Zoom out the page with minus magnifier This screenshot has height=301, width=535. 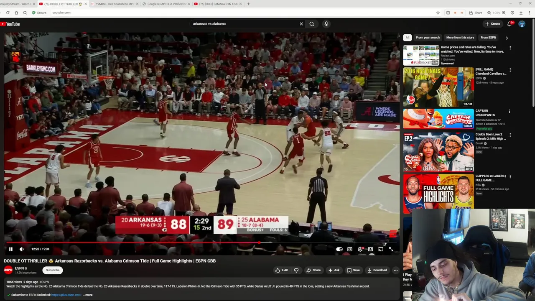coord(489,13)
